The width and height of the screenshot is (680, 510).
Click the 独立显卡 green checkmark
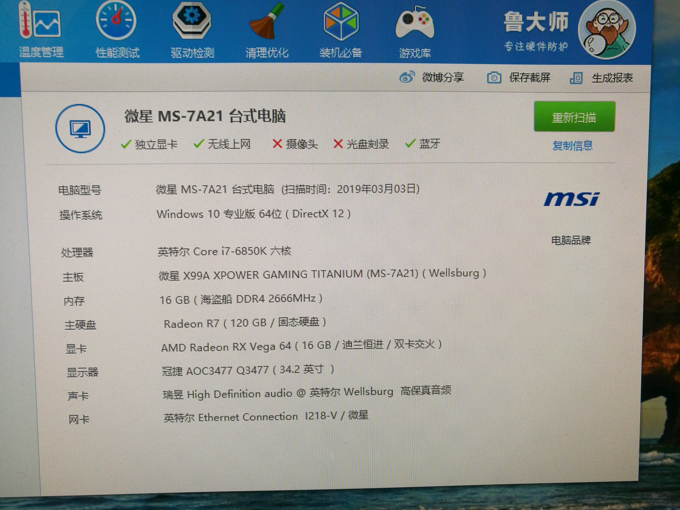126,144
